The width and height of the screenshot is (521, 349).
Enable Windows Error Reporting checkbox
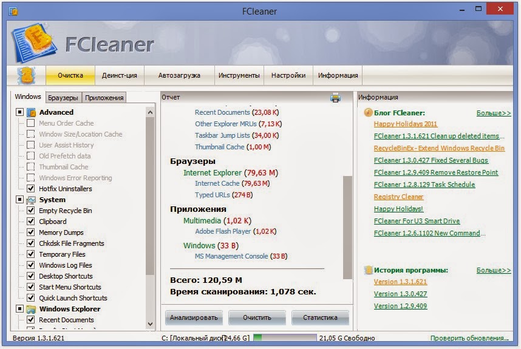30,178
